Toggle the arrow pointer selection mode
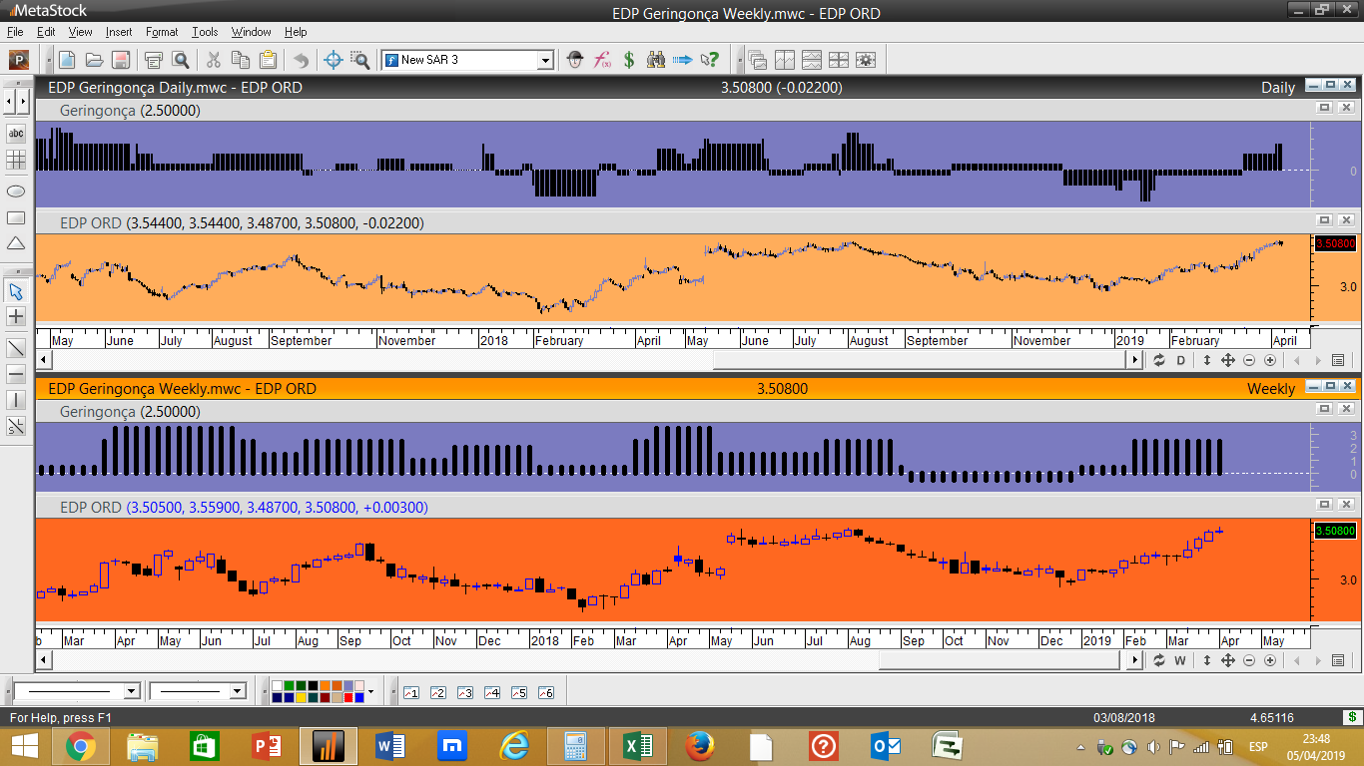The width and height of the screenshot is (1364, 766). pos(16,291)
